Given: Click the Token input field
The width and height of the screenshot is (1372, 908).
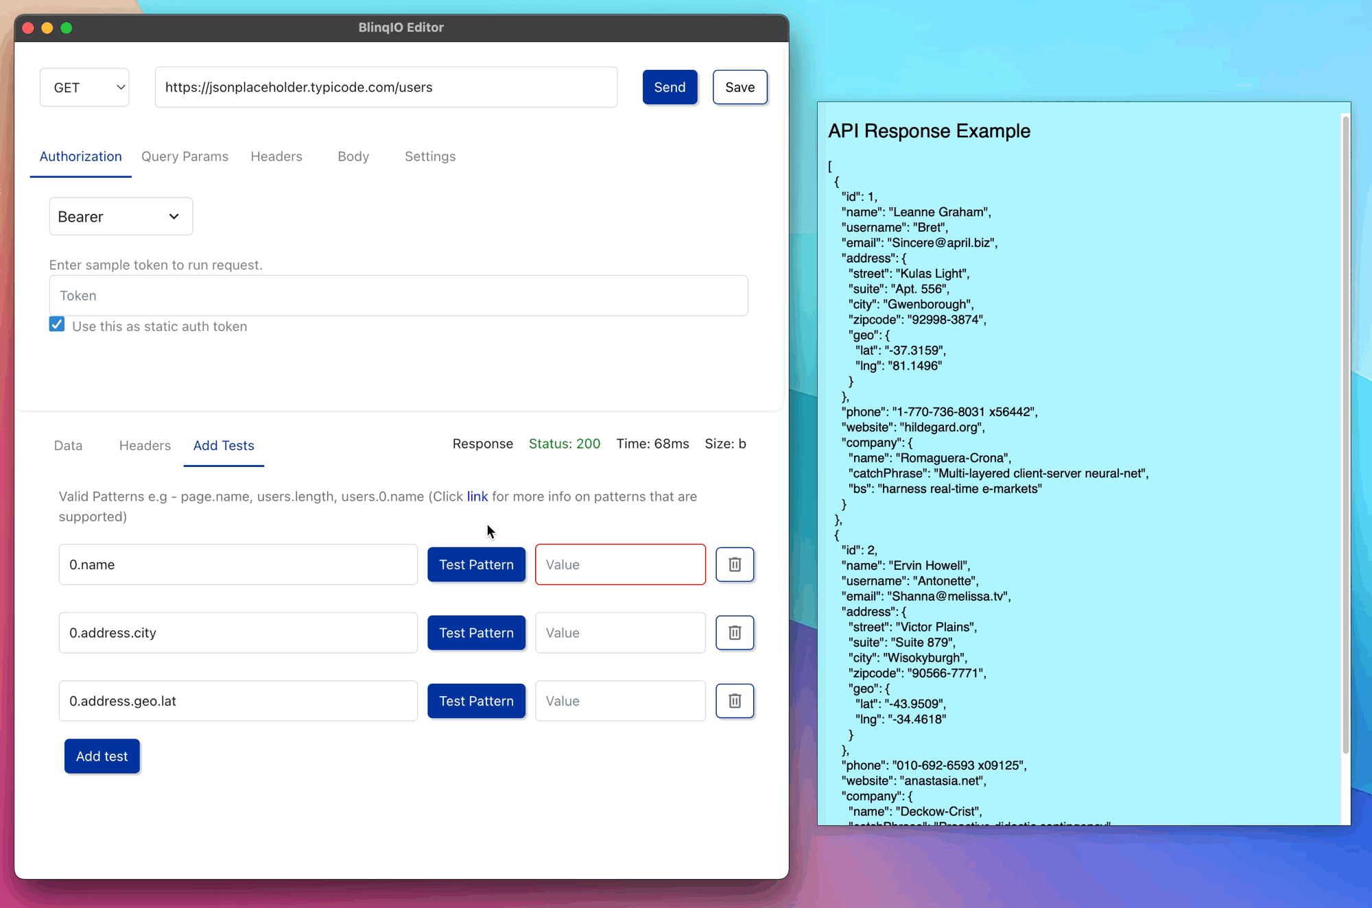Looking at the screenshot, I should click(399, 296).
